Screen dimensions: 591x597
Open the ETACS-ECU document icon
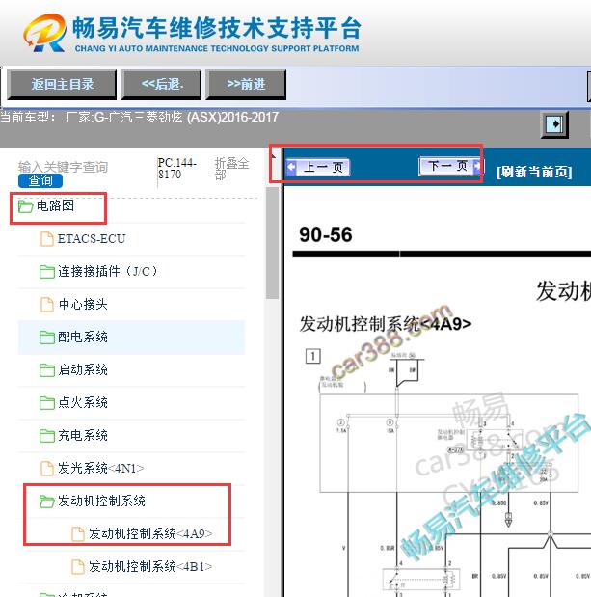pyautogui.click(x=47, y=239)
